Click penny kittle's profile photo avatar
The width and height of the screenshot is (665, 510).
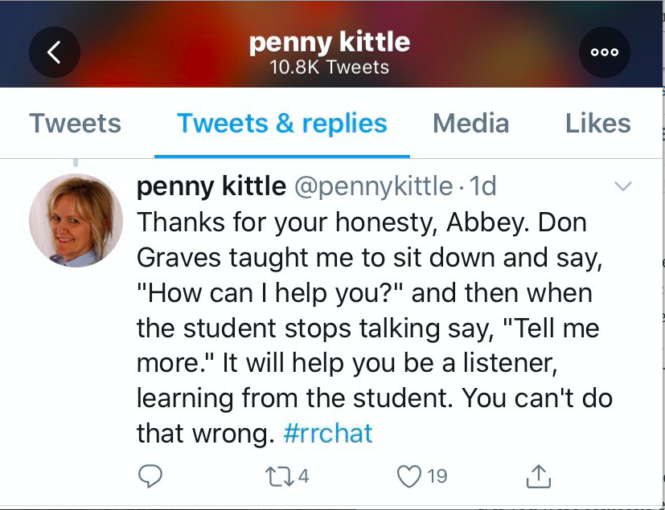[x=76, y=220]
